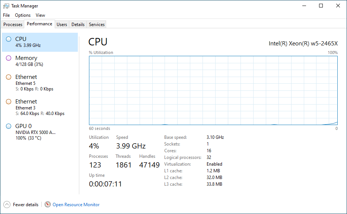Viewport: 347px width, 214px height.
Task: Click the GPU 0 circle icon
Action: [9, 126]
